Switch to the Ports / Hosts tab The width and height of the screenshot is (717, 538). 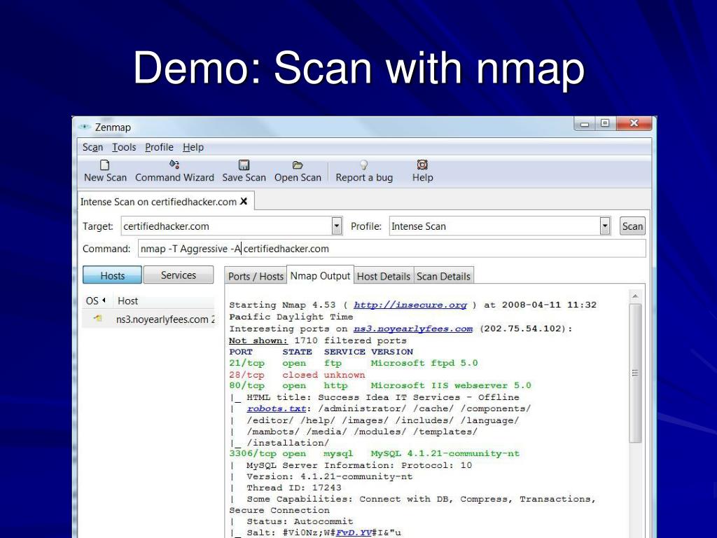[x=256, y=276]
